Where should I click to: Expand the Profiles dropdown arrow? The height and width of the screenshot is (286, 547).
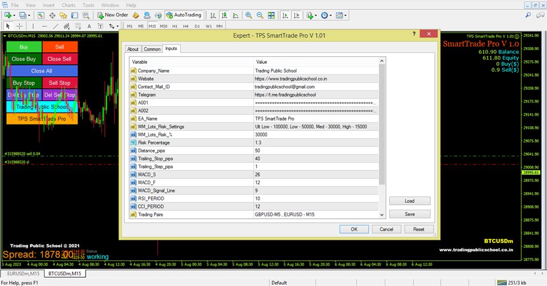coord(29,16)
